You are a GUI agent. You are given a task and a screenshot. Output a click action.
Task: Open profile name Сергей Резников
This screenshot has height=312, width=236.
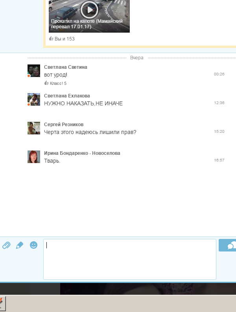(63, 125)
